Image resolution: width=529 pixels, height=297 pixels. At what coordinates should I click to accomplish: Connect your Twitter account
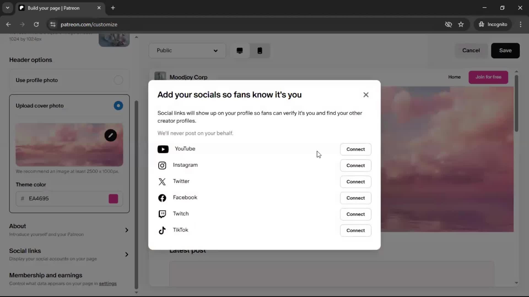coord(355,182)
